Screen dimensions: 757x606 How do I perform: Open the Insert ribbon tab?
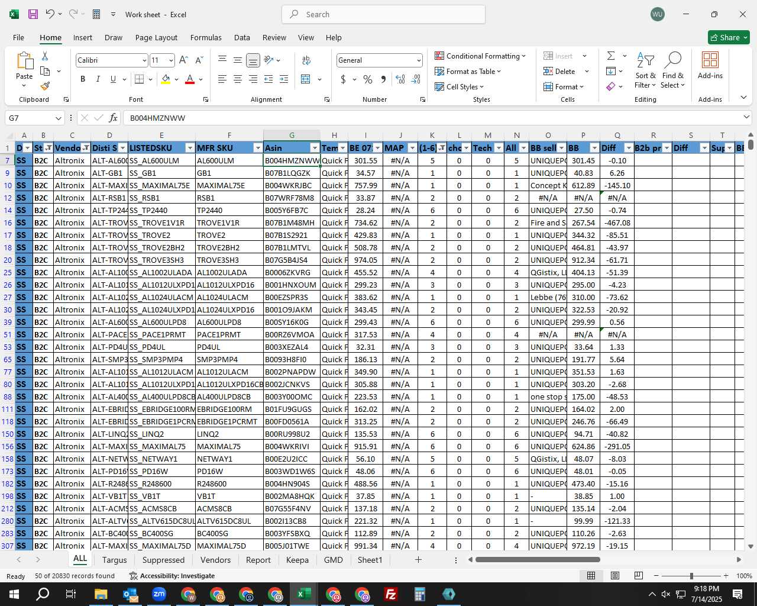83,37
